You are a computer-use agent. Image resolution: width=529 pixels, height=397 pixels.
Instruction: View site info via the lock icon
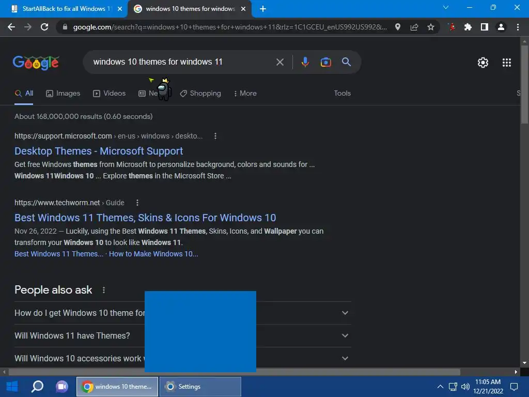[x=65, y=27]
